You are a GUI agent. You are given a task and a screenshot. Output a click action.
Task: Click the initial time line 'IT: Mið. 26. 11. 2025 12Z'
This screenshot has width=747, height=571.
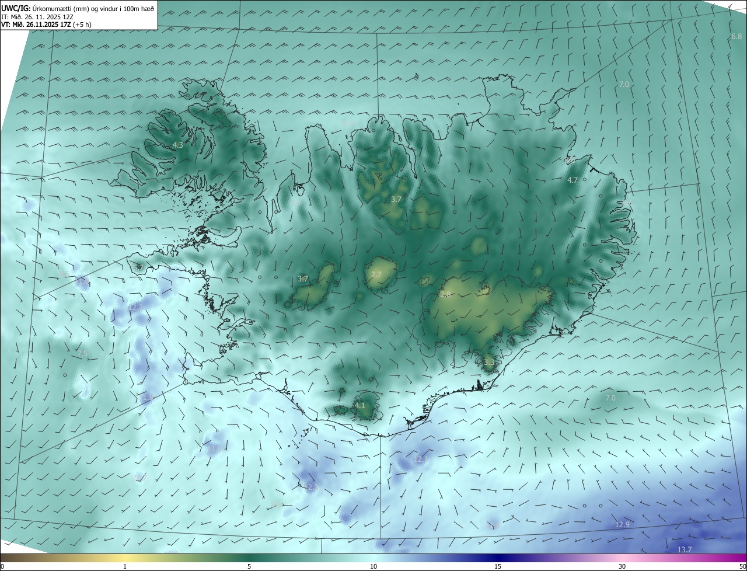tap(37, 17)
